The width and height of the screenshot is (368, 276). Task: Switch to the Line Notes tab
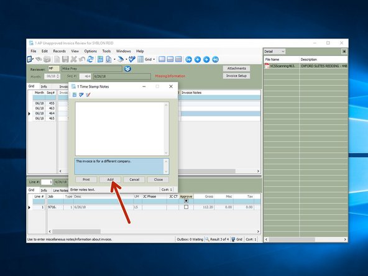tap(60, 191)
